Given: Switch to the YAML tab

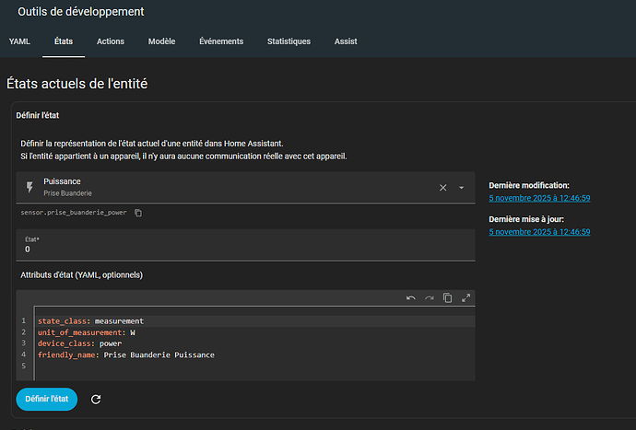Looking at the screenshot, I should [19, 41].
